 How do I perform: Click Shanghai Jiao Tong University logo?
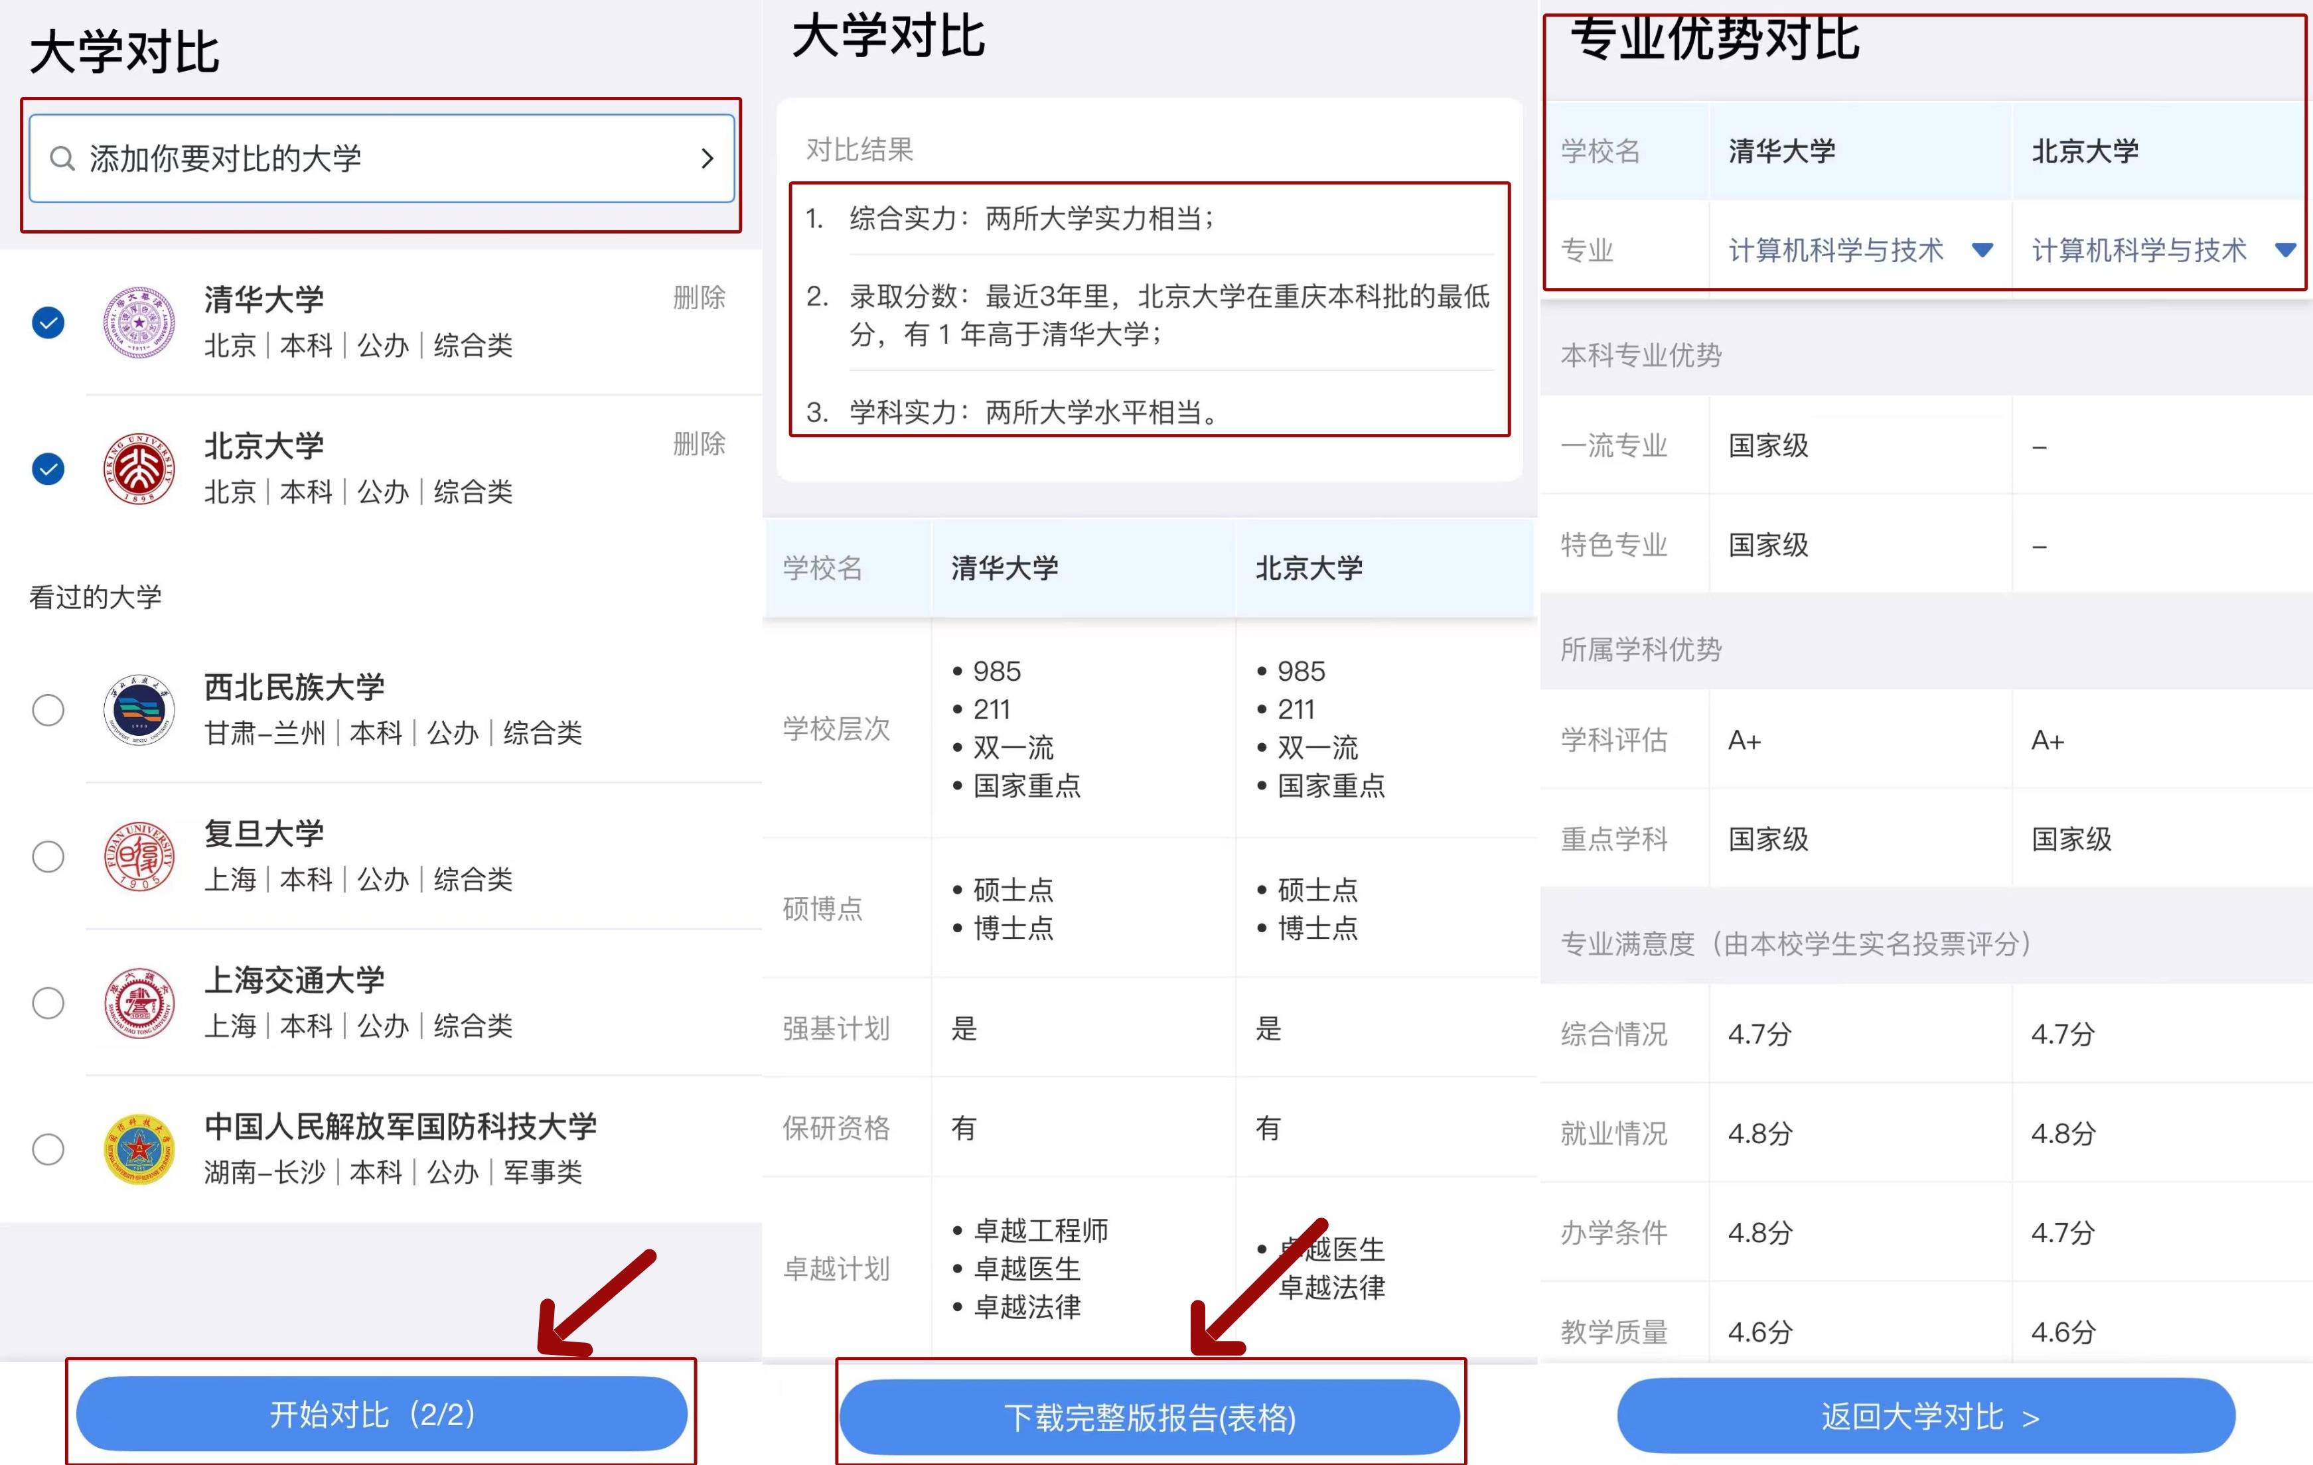pos(139,1003)
